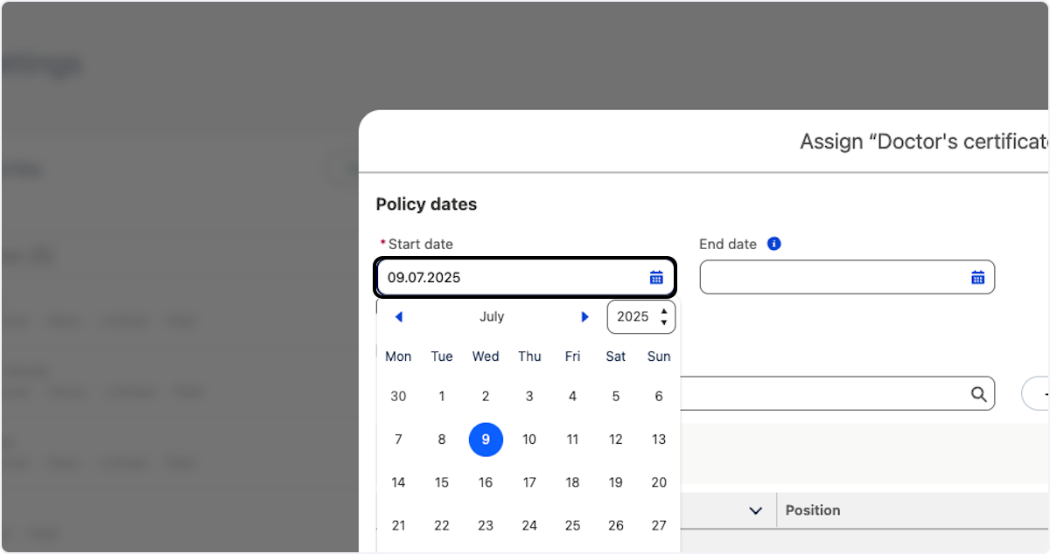Select July 15 in calendar
Image resolution: width=1050 pixels, height=554 pixels.
click(442, 482)
